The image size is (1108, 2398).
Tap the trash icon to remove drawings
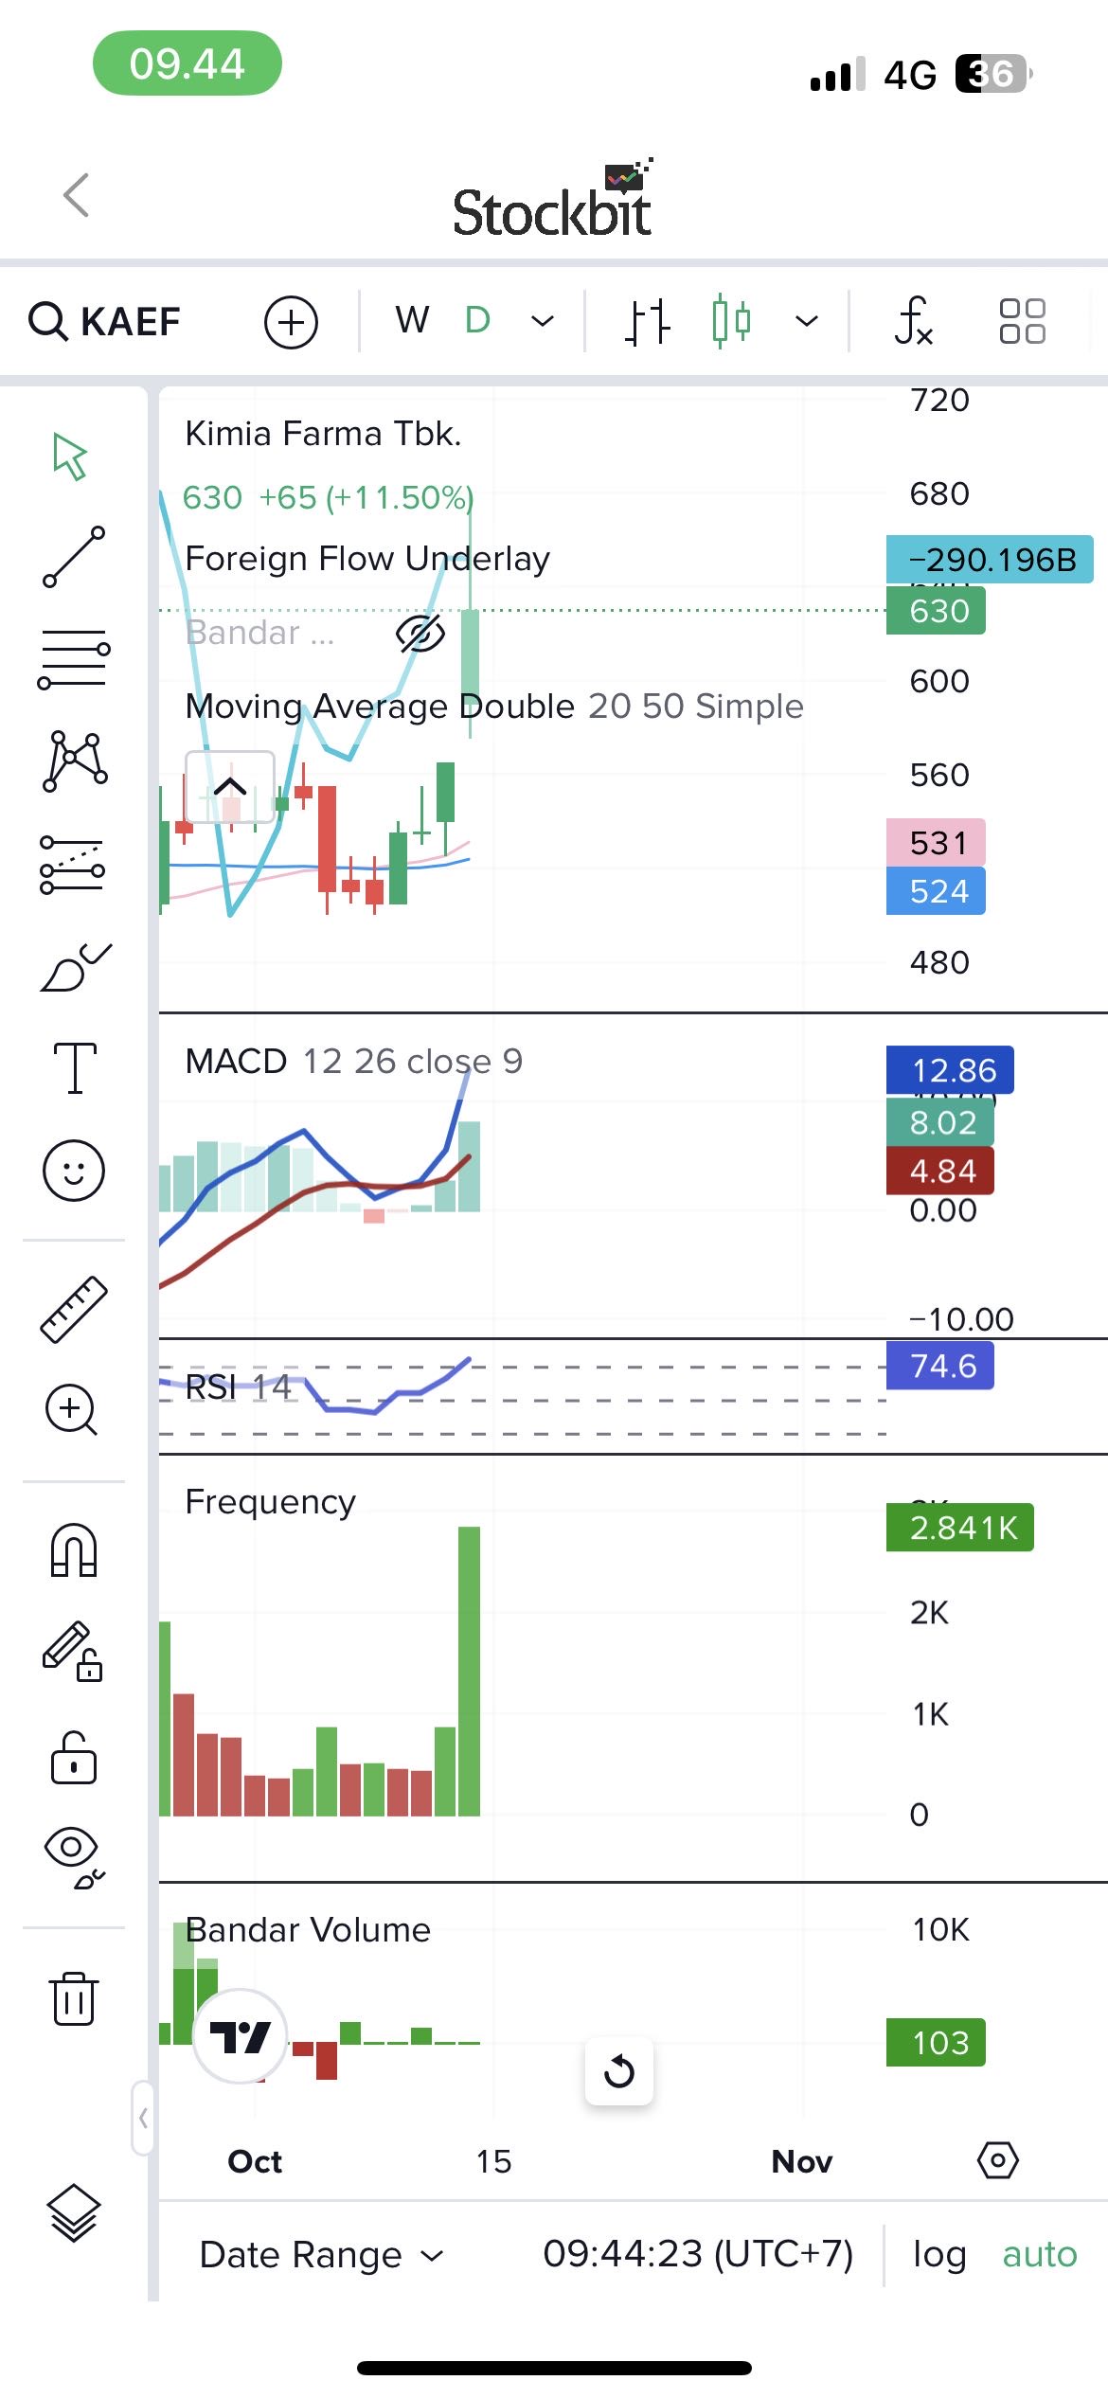tap(74, 1998)
